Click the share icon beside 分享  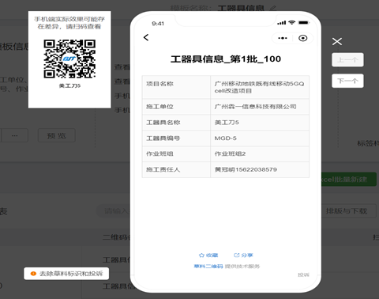pos(237,255)
